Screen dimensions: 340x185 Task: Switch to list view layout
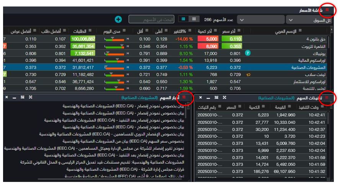pos(184,19)
